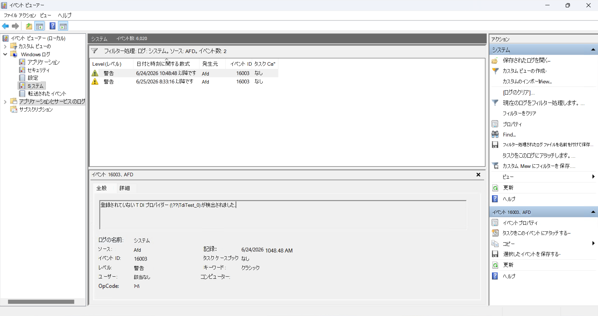
Task: Click the 更新 icon under システム actions
Action: 495,188
